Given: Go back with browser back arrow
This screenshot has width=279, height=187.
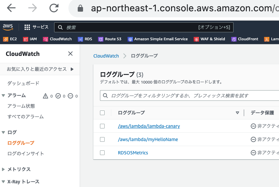Looking at the screenshot, I should coord(11,8).
